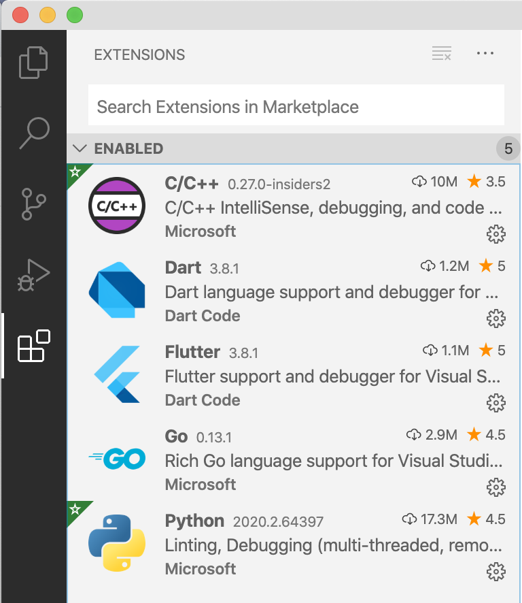Clear extensions search results icon
Screen dimensions: 522x603
coord(441,54)
